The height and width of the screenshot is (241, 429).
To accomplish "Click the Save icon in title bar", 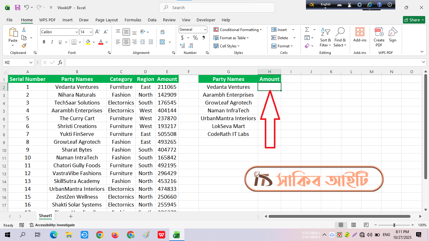I will 18,8.
